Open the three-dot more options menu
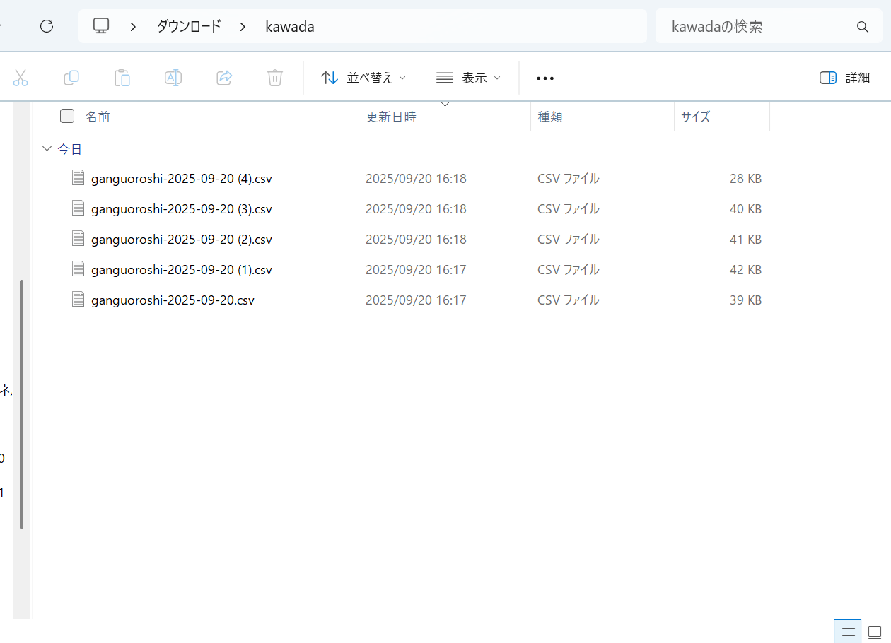 click(x=545, y=78)
